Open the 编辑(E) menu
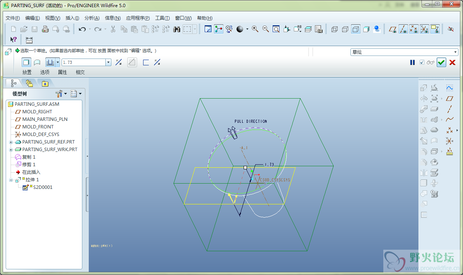This screenshot has height=275, width=463. pos(32,18)
